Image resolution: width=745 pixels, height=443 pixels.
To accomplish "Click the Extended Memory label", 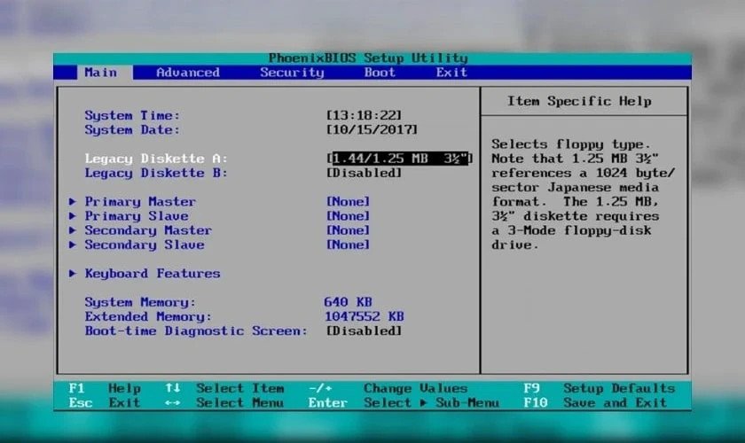I will pyautogui.click(x=148, y=316).
